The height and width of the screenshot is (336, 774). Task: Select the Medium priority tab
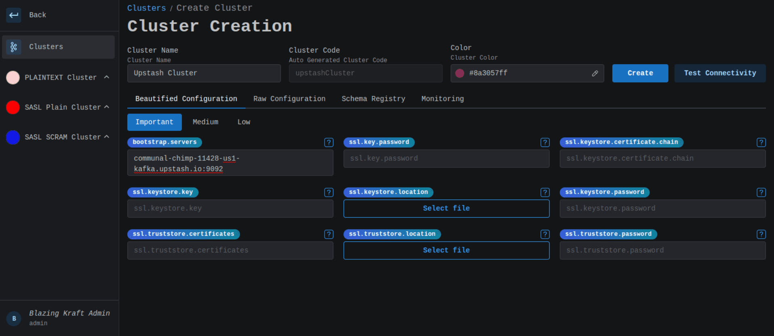(205, 122)
